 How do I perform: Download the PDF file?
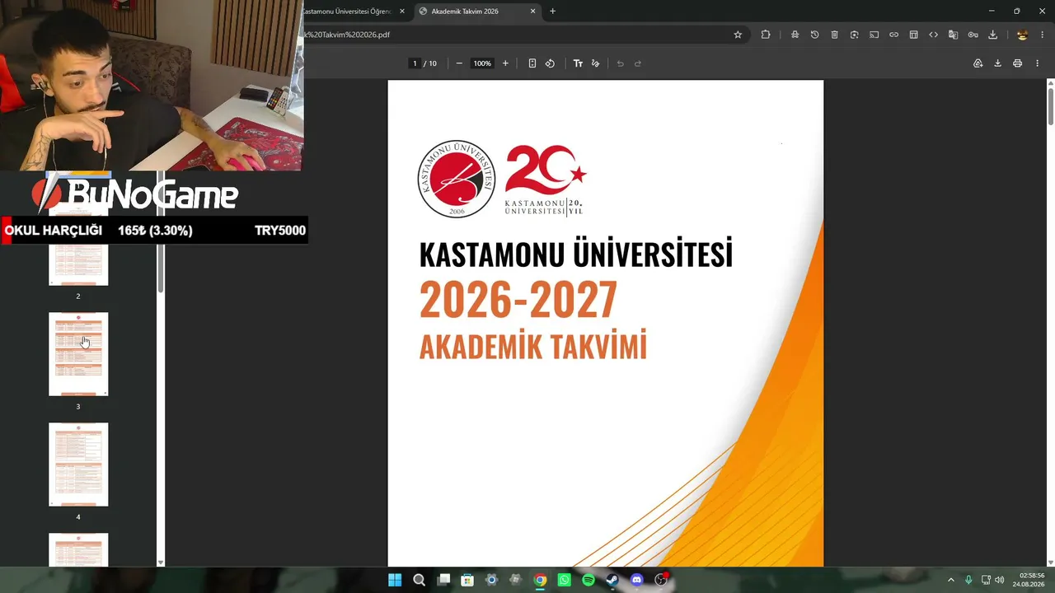(997, 63)
